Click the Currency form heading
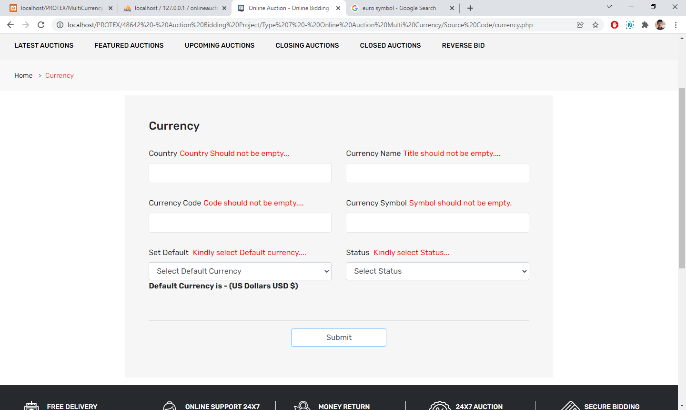686x410 pixels. 174,126
